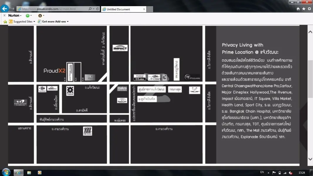The height and width of the screenshot is (176, 313).
Task: Click the page scrollbar down arrow
Action: pyautogui.click(x=310, y=159)
